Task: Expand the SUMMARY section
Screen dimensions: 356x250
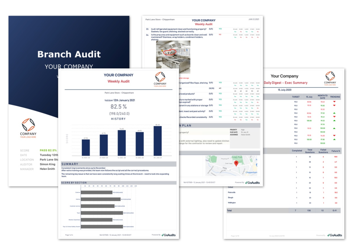Action: pos(70,164)
